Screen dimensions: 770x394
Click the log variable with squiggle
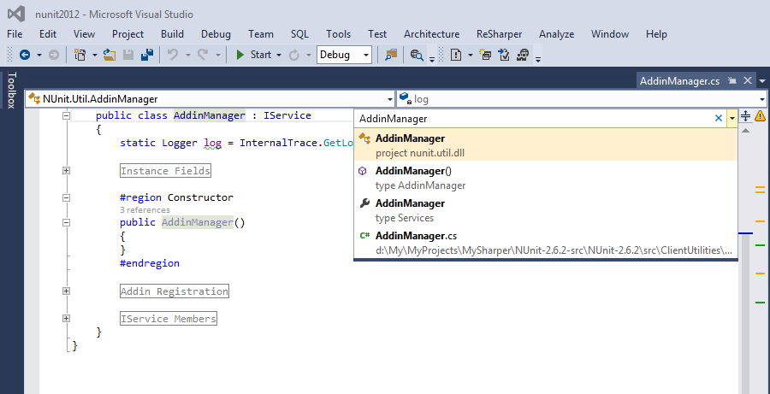tap(213, 144)
